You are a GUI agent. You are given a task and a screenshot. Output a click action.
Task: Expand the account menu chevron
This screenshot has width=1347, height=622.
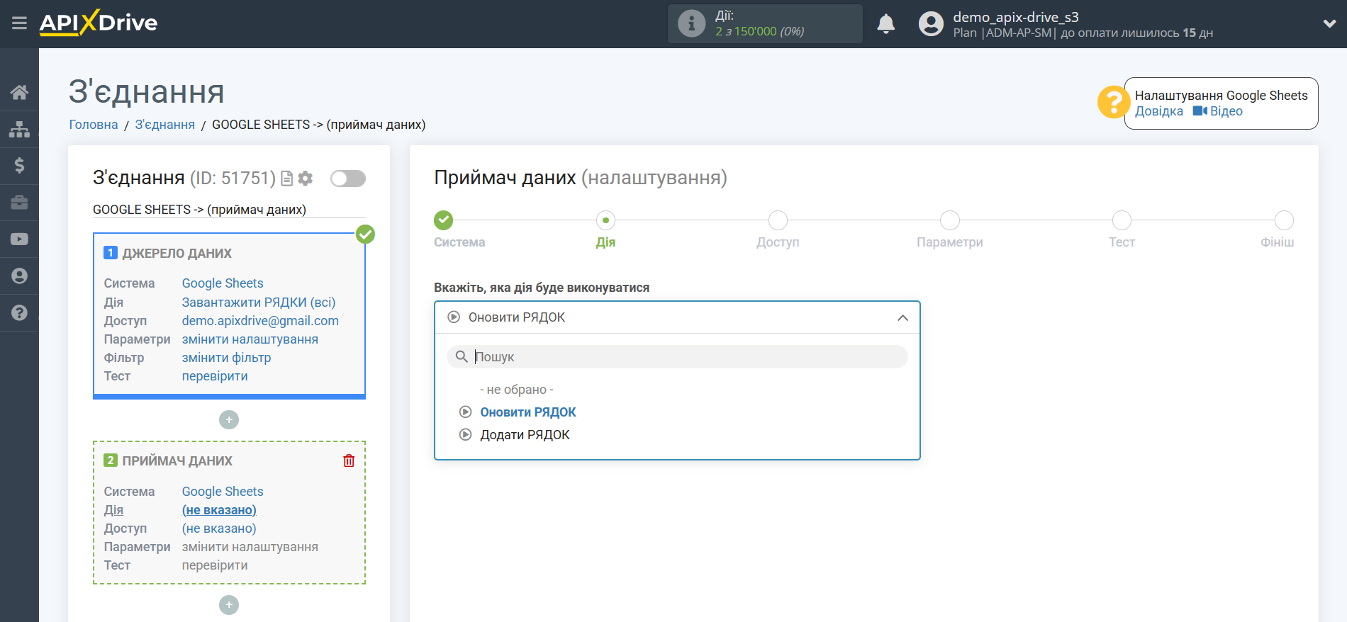point(1329,23)
